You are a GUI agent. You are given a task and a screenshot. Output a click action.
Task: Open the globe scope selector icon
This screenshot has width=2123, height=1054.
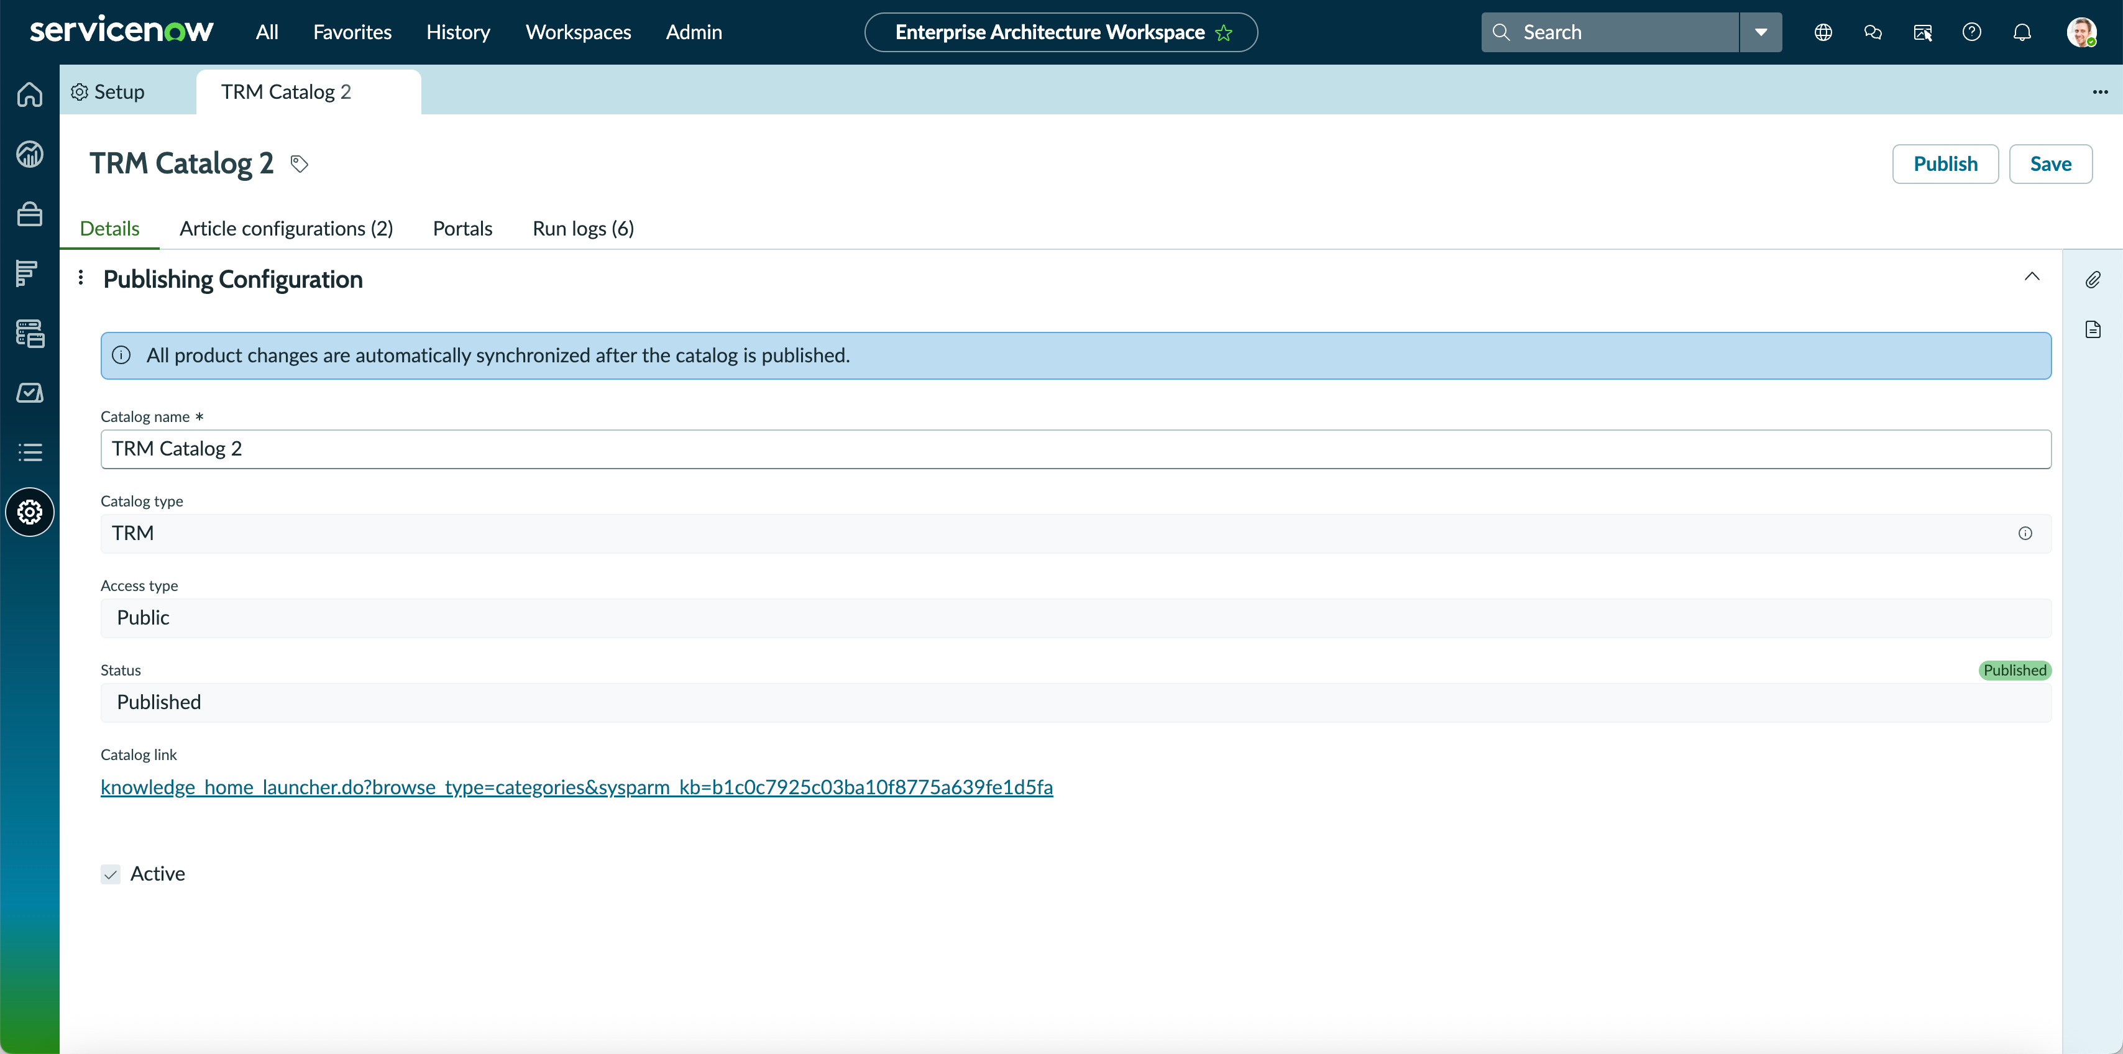(1823, 32)
